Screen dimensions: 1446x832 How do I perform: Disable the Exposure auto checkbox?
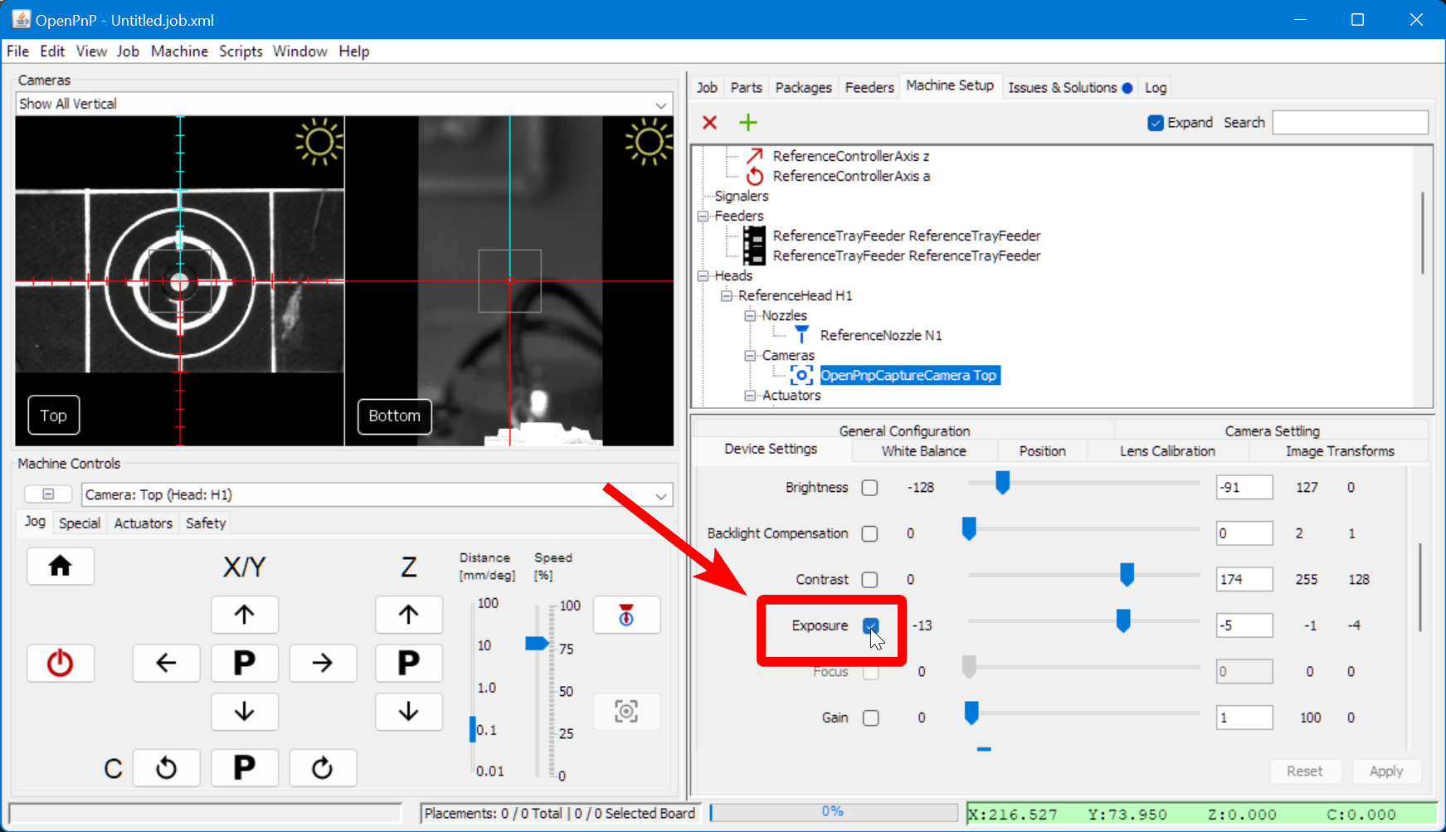[869, 625]
